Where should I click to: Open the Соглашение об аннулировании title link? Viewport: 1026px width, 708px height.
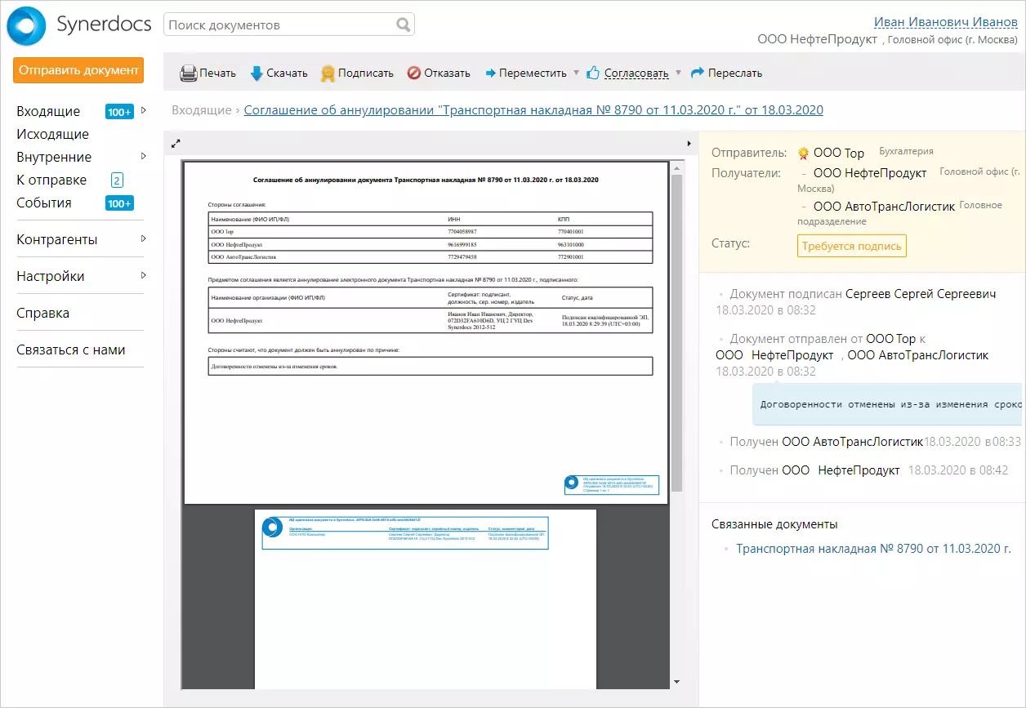click(x=533, y=109)
